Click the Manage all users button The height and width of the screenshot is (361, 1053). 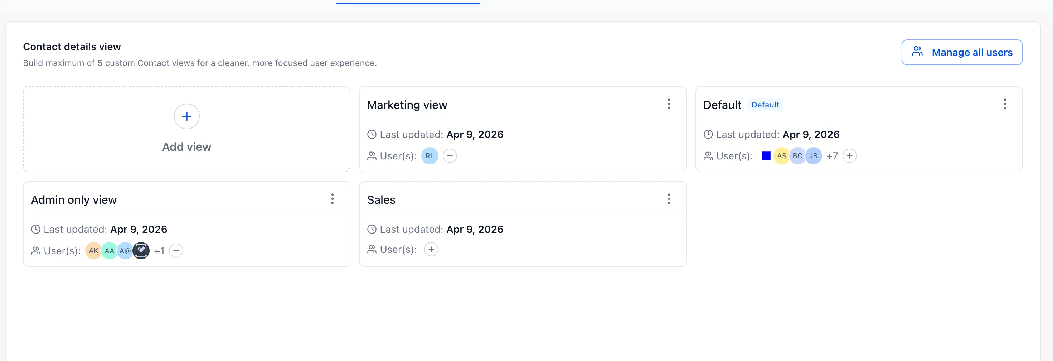[x=961, y=52]
